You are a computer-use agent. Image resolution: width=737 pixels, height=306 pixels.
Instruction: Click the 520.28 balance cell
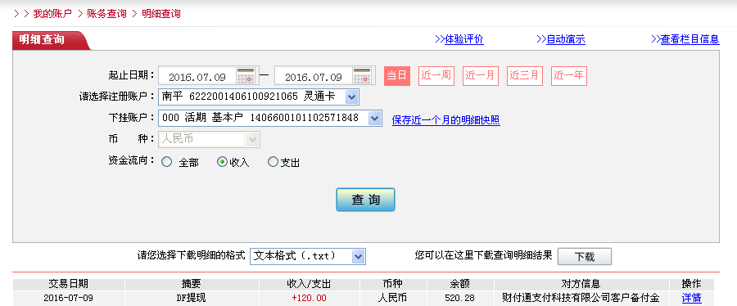click(460, 298)
